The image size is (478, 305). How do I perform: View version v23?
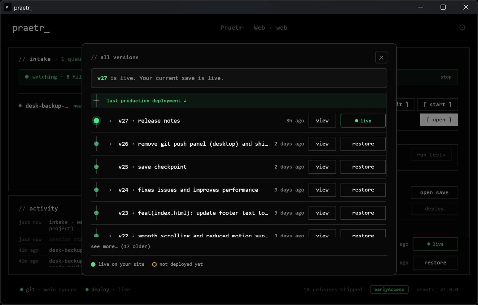(x=322, y=213)
